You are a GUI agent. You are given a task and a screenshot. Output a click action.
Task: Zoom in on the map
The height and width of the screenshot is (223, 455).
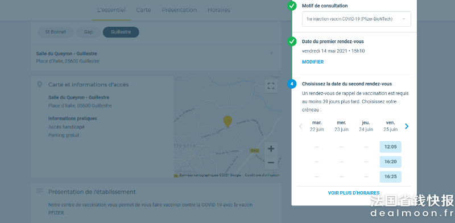point(271,149)
